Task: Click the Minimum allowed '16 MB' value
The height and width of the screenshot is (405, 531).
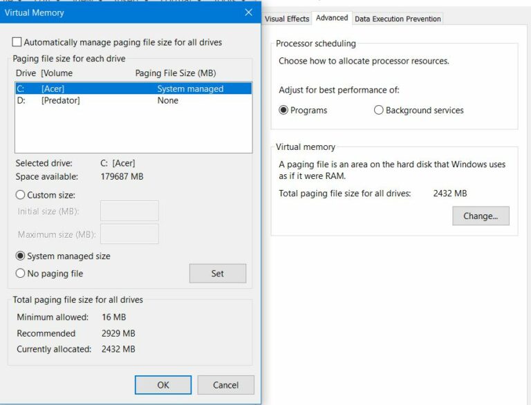Action: (114, 317)
